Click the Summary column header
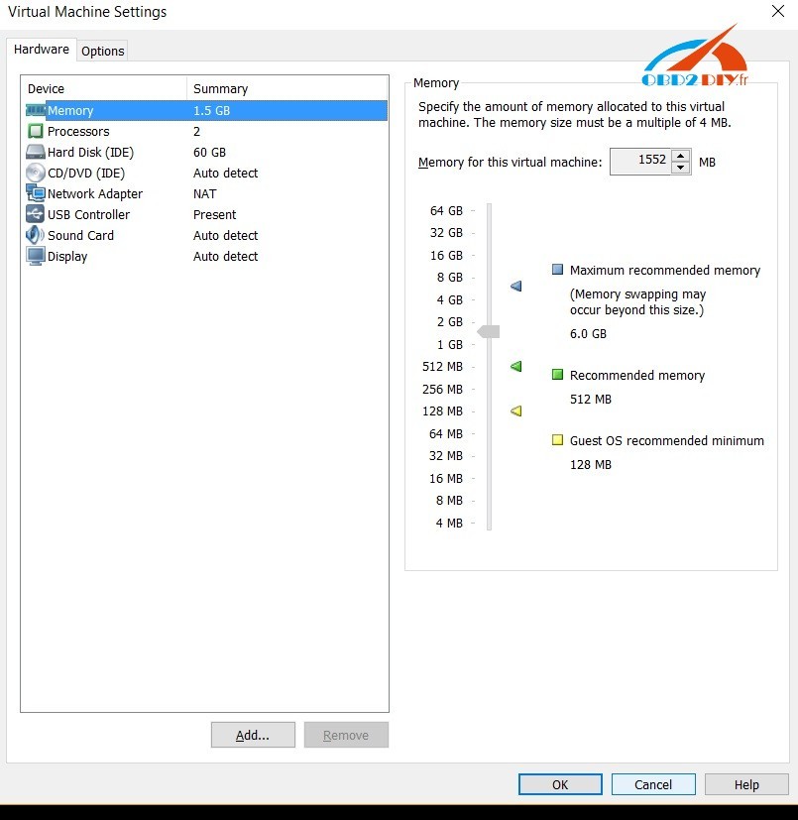Screen dimensions: 798x820 pos(287,89)
